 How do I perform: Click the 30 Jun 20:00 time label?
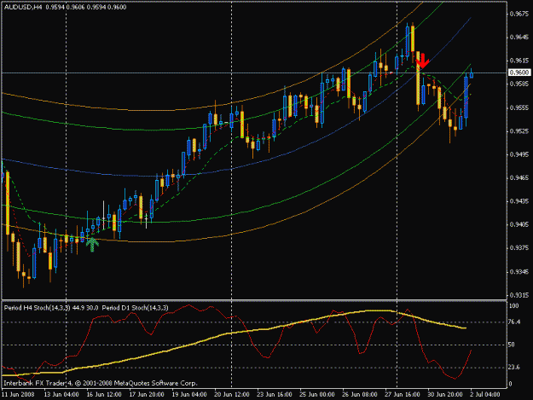click(x=445, y=394)
